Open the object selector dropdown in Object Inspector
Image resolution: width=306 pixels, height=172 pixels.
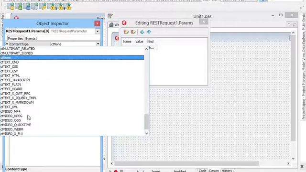(98, 32)
